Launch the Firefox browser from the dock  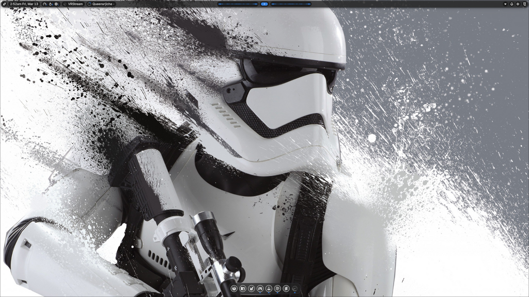coord(234,289)
